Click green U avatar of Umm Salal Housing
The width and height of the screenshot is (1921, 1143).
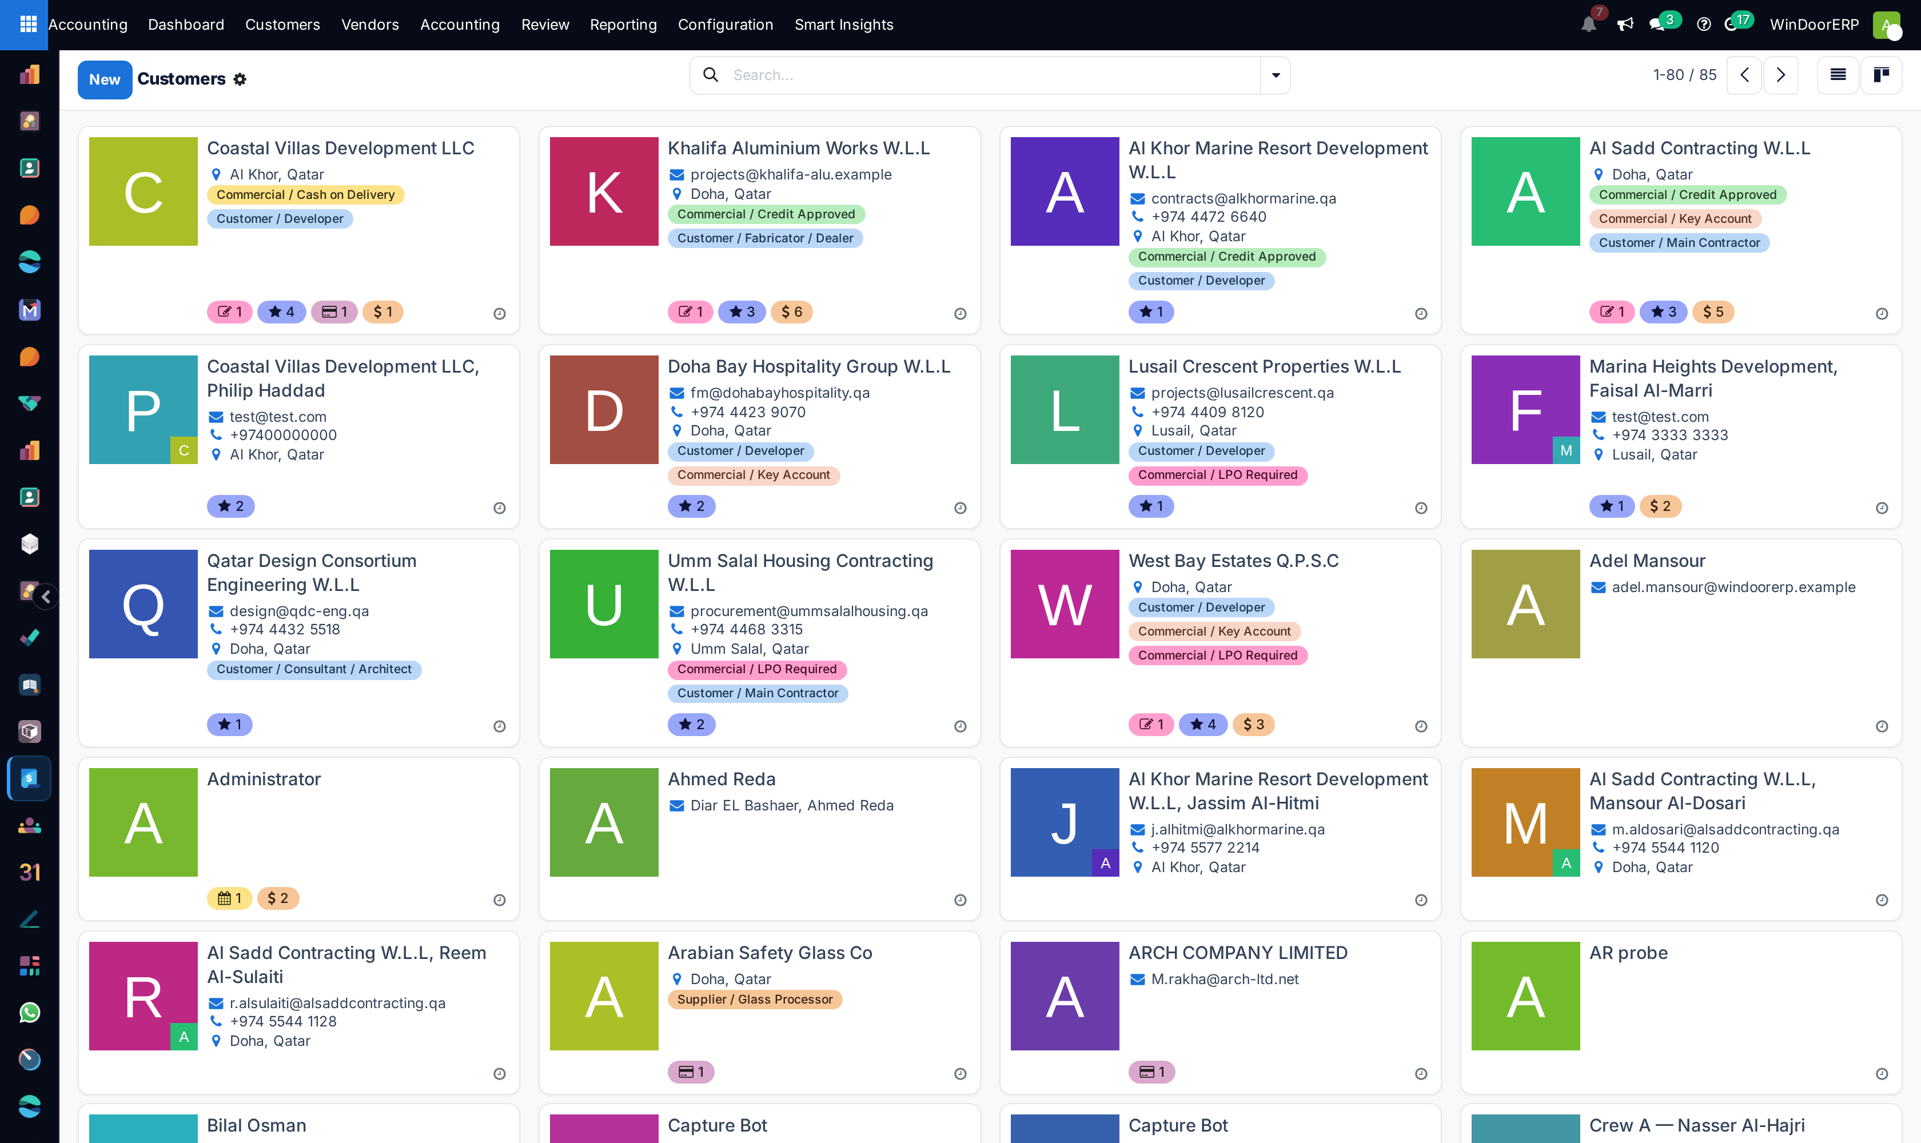(x=604, y=604)
